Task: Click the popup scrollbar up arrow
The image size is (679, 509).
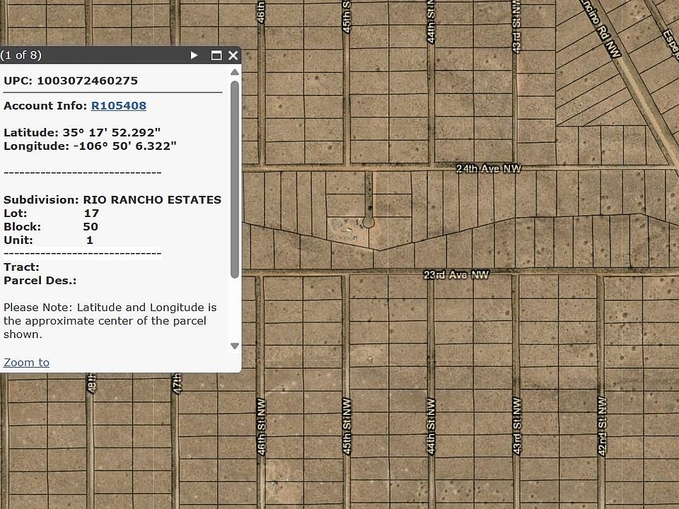Action: tap(235, 72)
